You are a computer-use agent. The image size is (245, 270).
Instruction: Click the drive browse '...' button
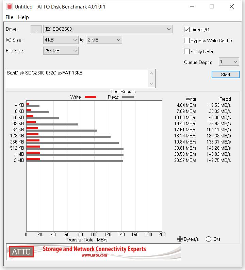pos(36,29)
